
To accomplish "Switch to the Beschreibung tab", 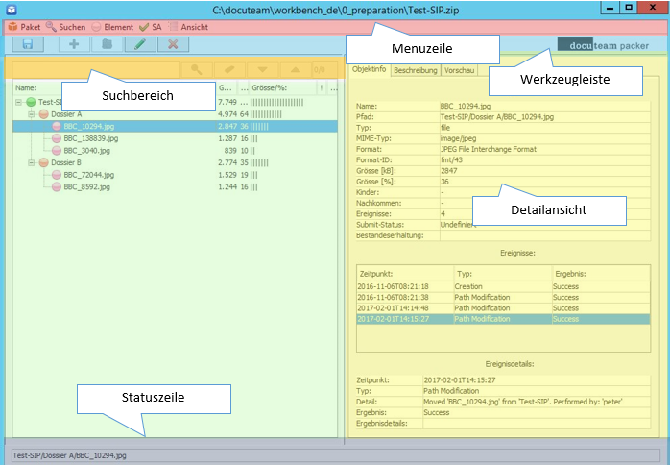I will click(415, 70).
